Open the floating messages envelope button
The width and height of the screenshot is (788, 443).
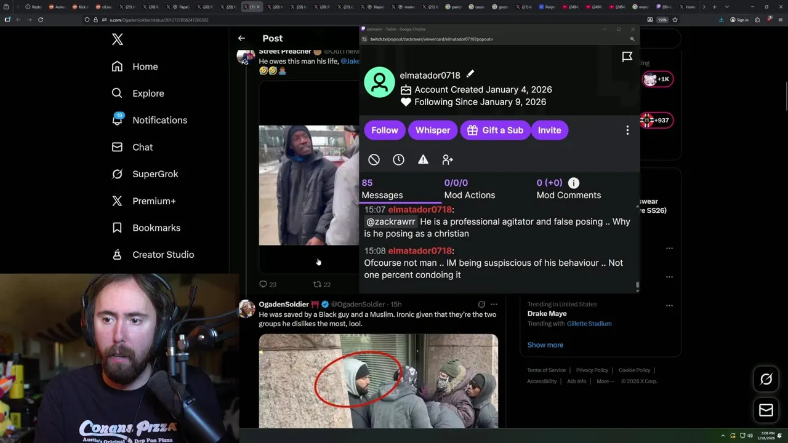tap(766, 410)
